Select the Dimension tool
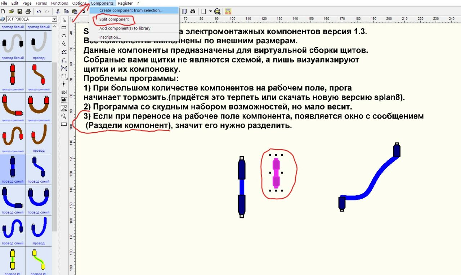 coord(64,76)
